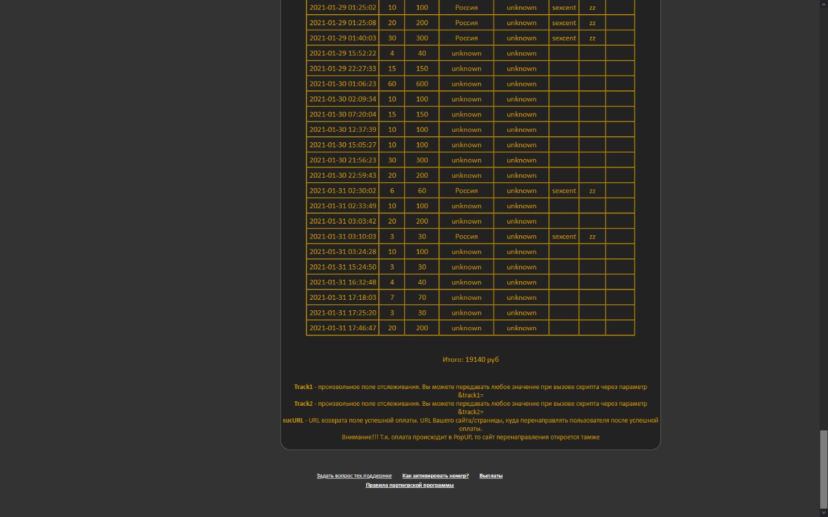Click the bold 'sucURL' label
The image size is (828, 517).
(293, 421)
